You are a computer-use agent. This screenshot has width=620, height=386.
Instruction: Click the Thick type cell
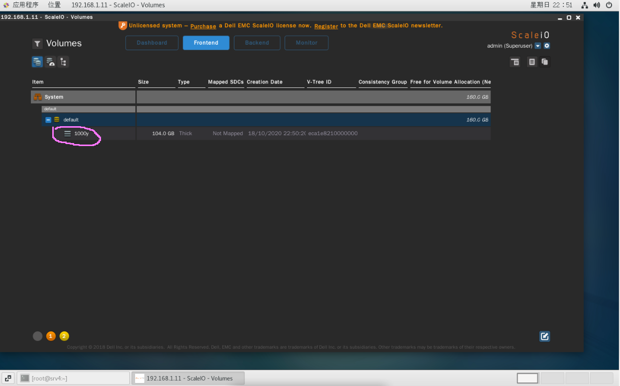point(186,134)
